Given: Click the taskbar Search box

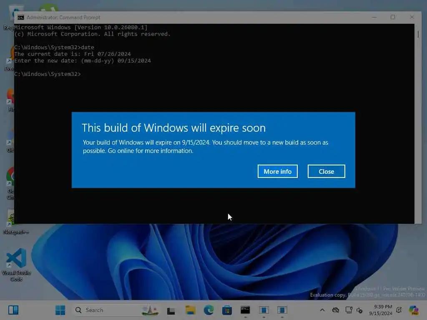Looking at the screenshot, I should [116, 310].
